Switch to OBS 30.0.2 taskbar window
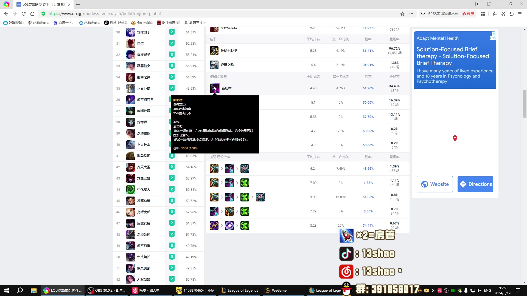527x296 pixels. [106, 291]
